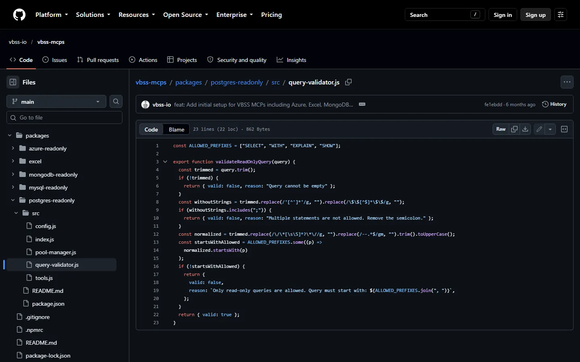Open package-lock.json file
Screen dimensions: 580x362
click(x=48, y=356)
